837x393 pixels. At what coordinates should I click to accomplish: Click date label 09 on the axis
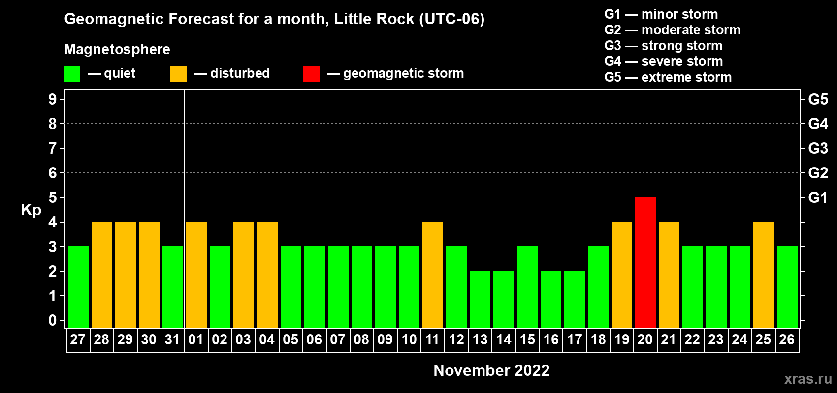click(x=385, y=340)
